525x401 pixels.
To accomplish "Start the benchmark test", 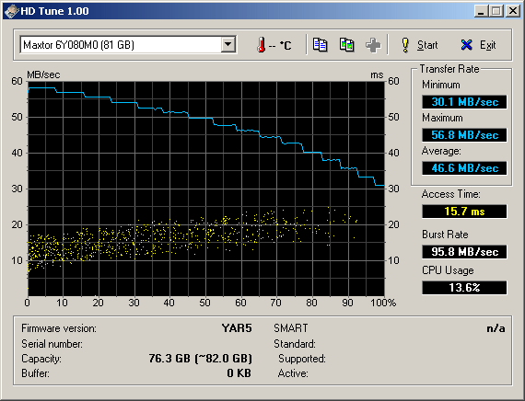I will coord(419,45).
